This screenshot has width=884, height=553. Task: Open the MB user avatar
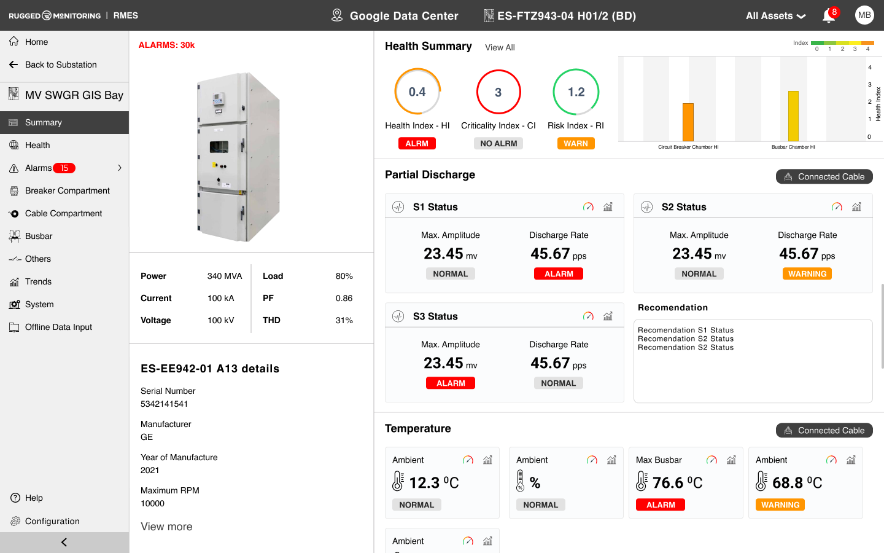click(x=864, y=15)
